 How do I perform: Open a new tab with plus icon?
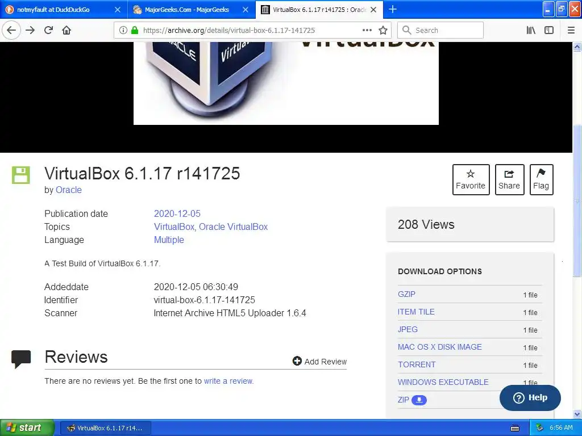point(393,9)
